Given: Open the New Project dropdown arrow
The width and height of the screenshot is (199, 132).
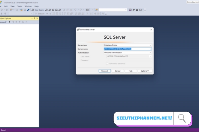Looking at the screenshot, I should (14, 10).
